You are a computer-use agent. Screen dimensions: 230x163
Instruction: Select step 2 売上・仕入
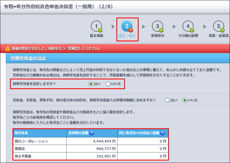[127, 29]
